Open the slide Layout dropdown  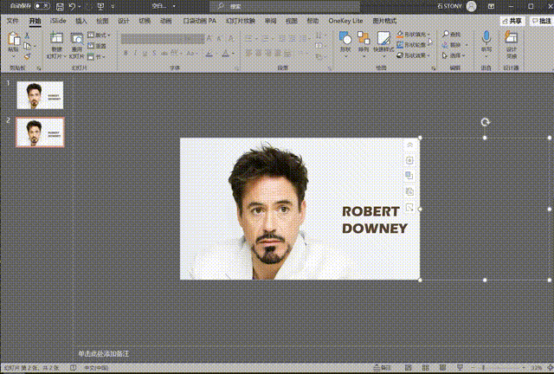tap(101, 35)
